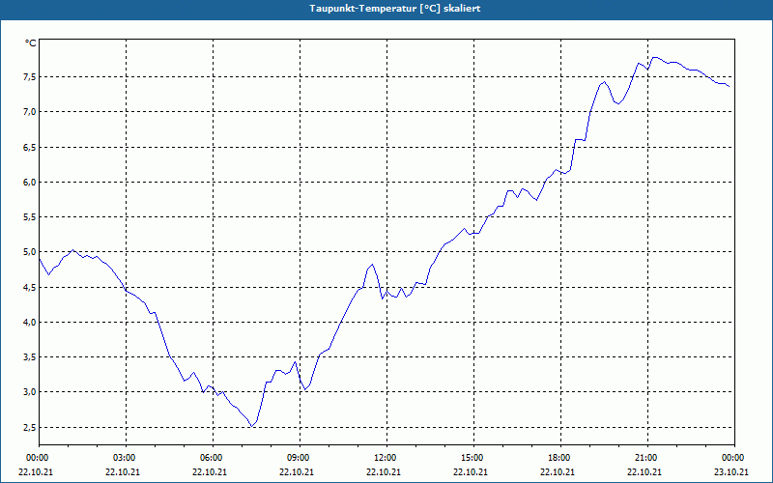Select the 22.10.21 date under 12:00
773x483 pixels.
[x=384, y=471]
